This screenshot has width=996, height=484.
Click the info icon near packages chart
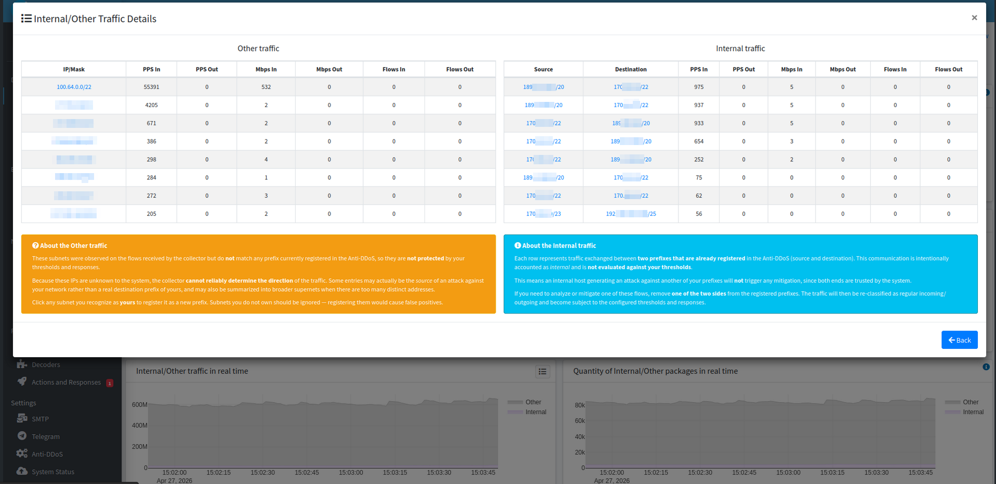(986, 367)
